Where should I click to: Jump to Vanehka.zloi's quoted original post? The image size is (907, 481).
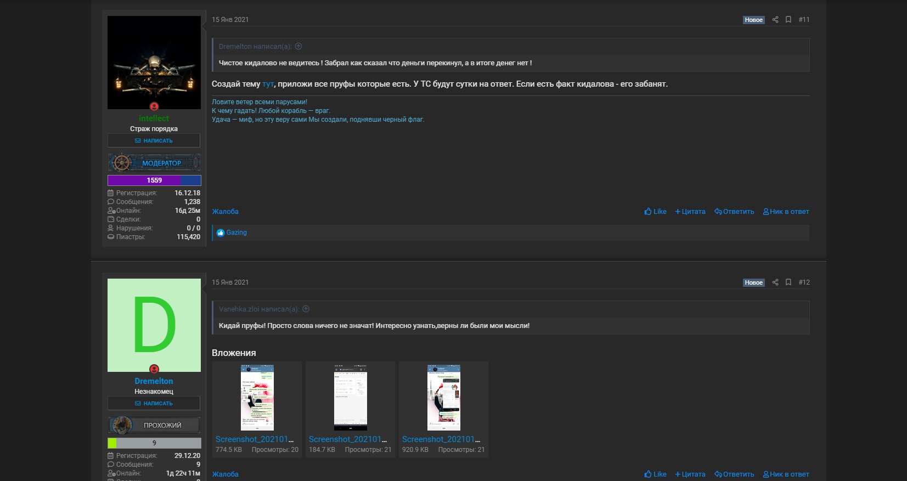306,309
